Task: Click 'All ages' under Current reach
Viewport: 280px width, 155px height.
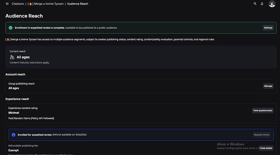Action: coord(23,57)
